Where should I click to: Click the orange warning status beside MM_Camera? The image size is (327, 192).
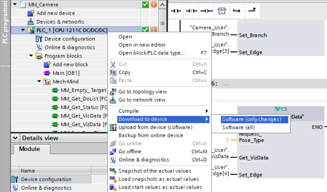153,5
